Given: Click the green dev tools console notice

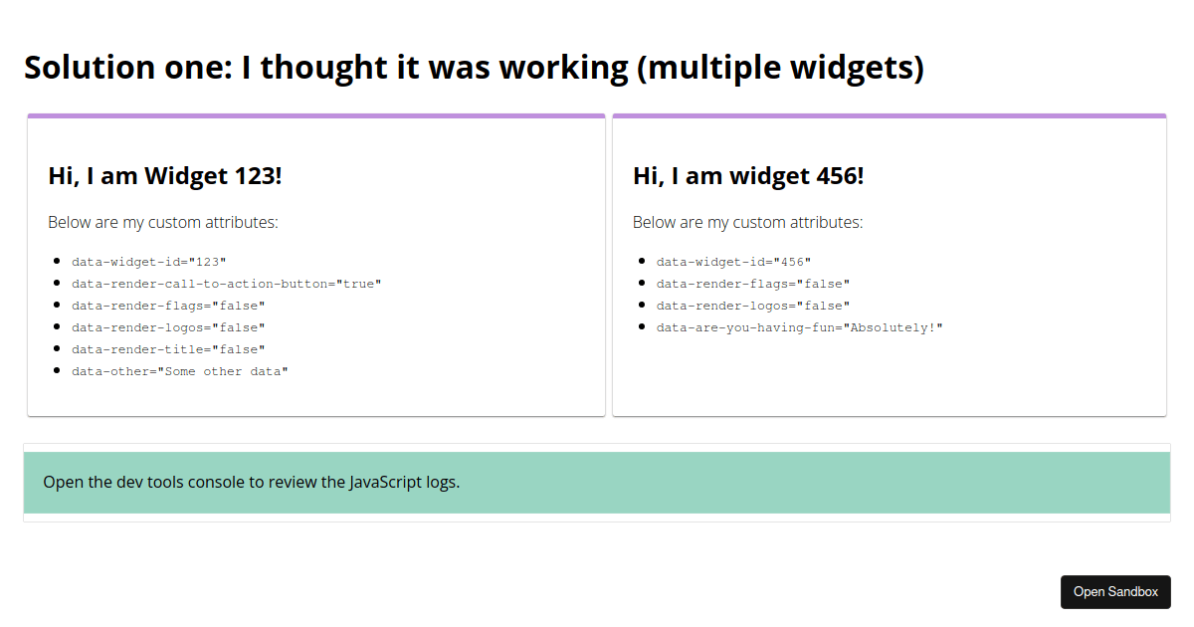Looking at the screenshot, I should pos(597,483).
